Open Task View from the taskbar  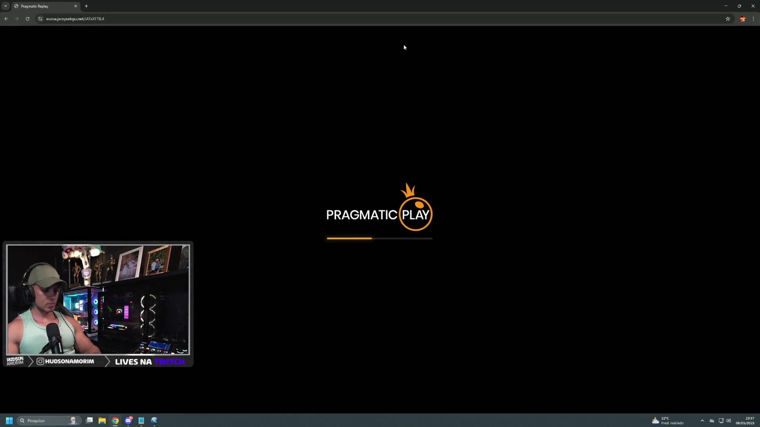pos(90,420)
